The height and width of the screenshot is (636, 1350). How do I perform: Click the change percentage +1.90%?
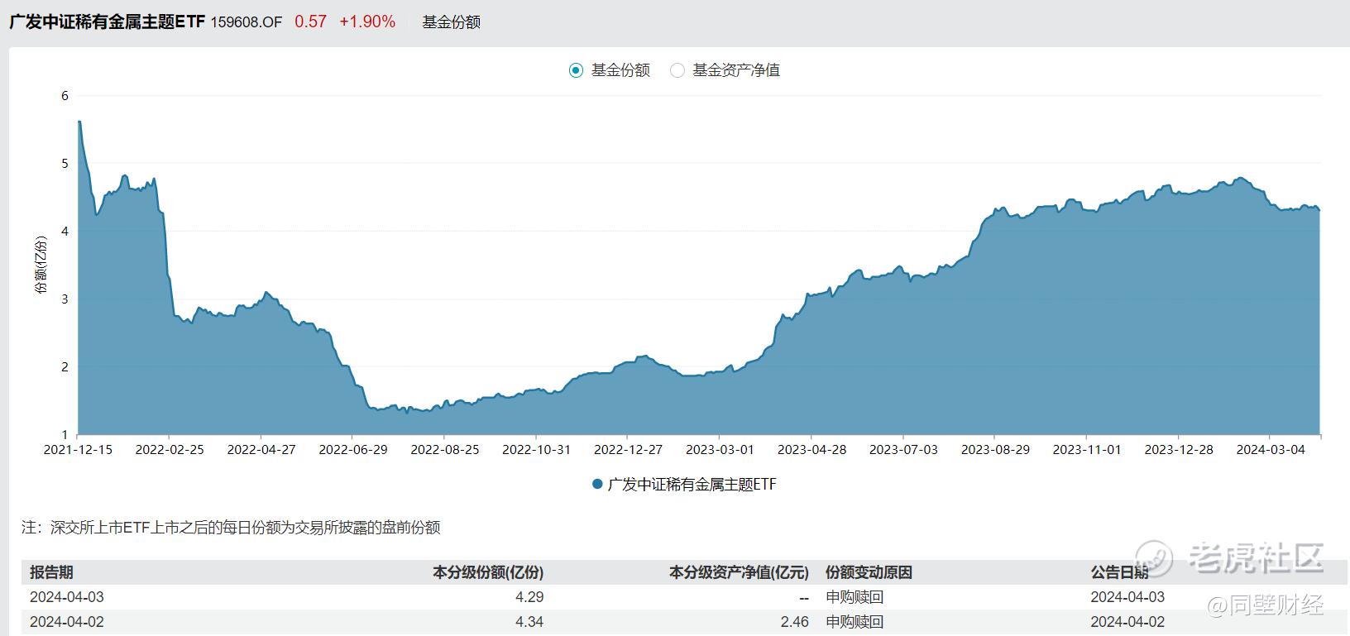[x=367, y=22]
